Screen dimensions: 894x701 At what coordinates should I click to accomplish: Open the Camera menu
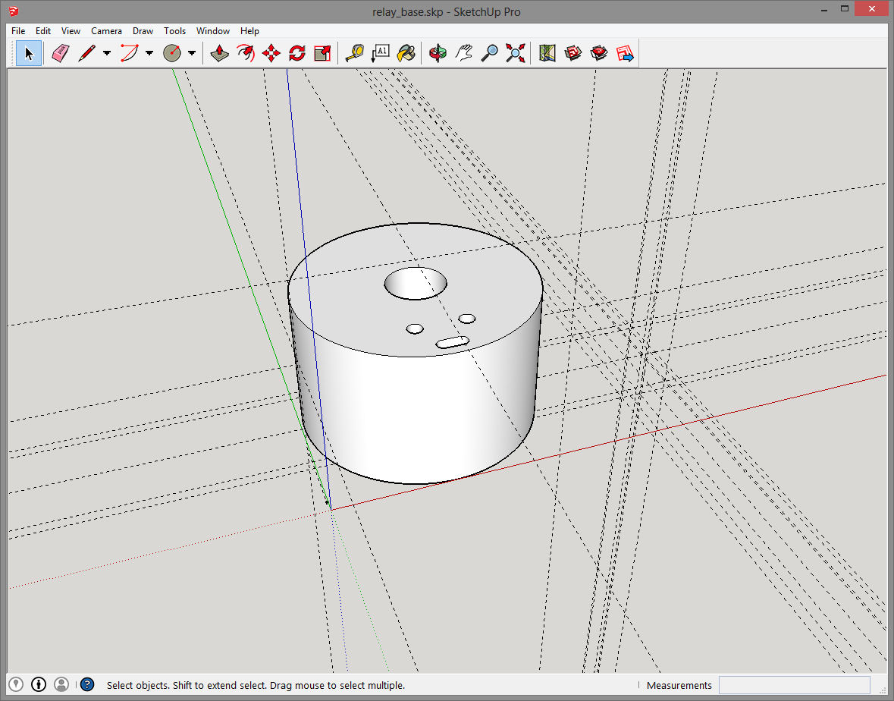tap(106, 31)
